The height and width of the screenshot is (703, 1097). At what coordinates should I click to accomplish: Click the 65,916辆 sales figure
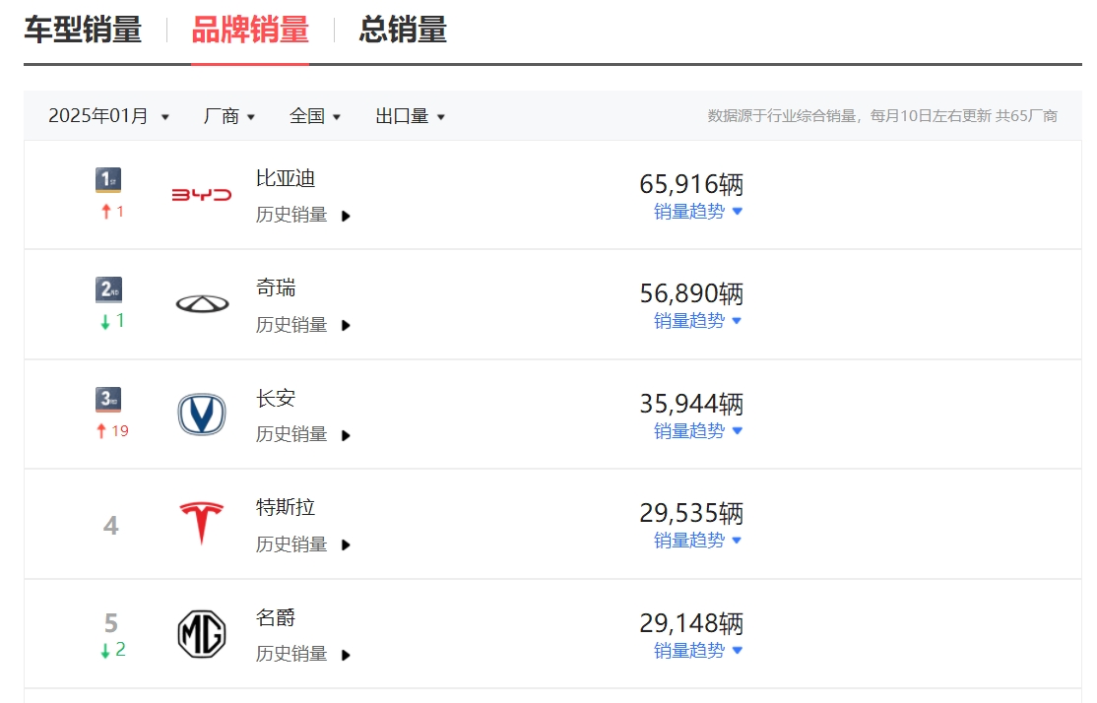(691, 184)
